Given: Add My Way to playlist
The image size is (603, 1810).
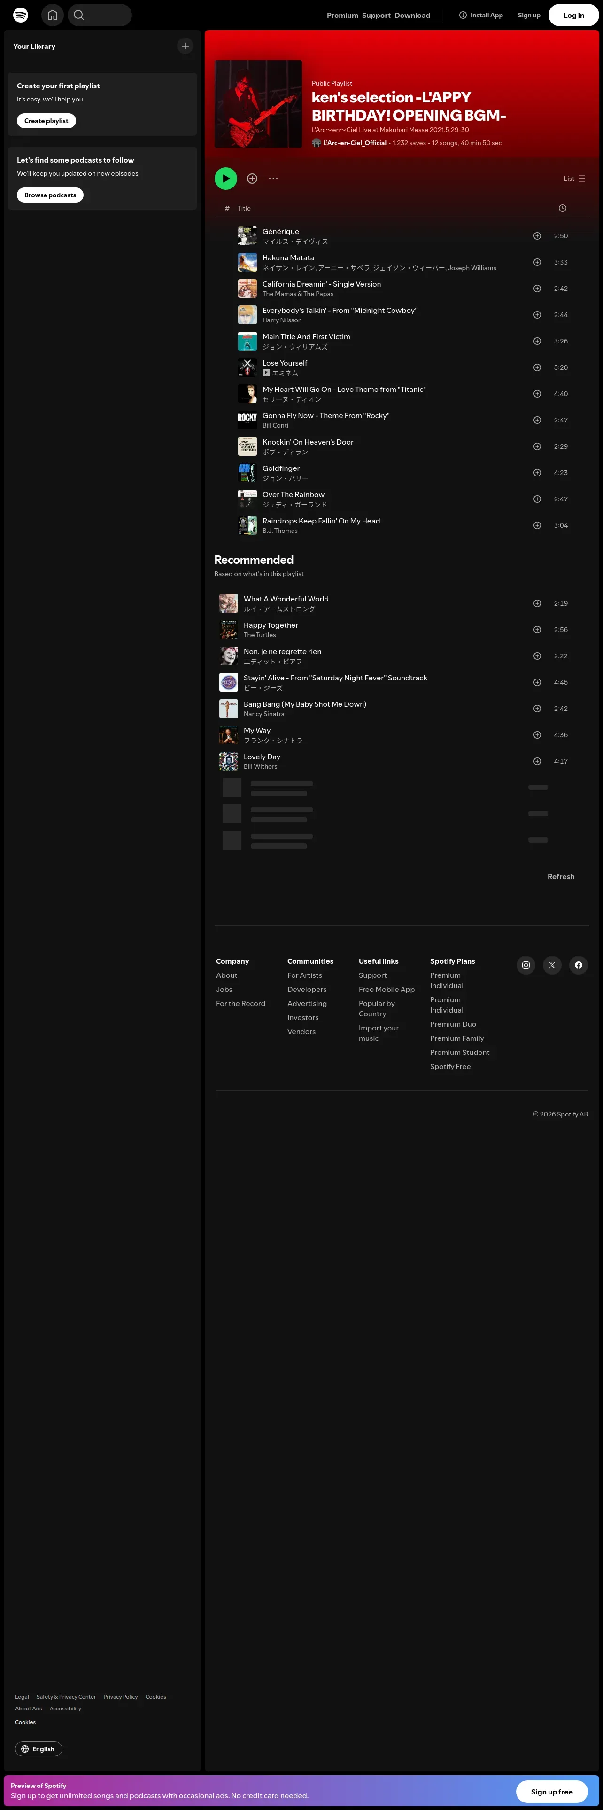Looking at the screenshot, I should click(537, 735).
